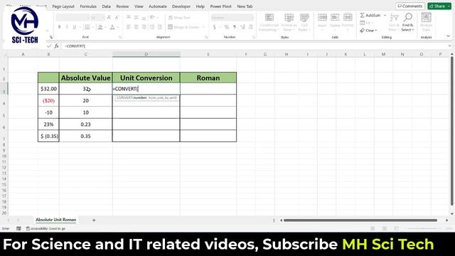Open the Page Layout tab
Image resolution: width=455 pixels, height=256 pixels.
point(63,6)
